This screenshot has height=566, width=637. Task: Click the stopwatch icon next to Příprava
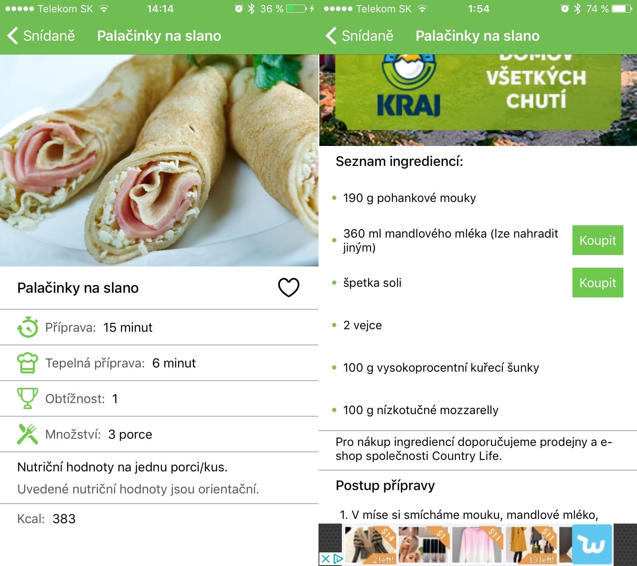(28, 327)
